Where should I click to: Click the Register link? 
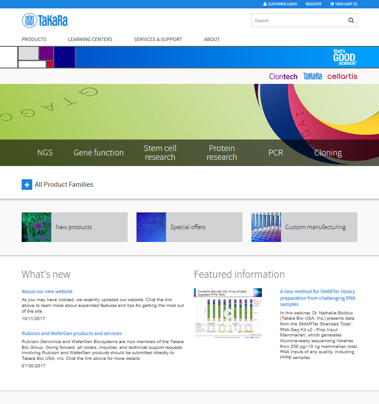(313, 4)
